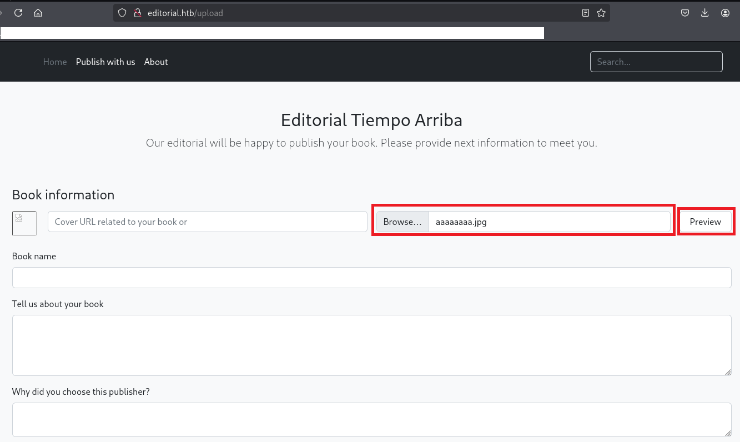Open the Publish with us page
Viewport: 740px width, 442px height.
click(105, 62)
